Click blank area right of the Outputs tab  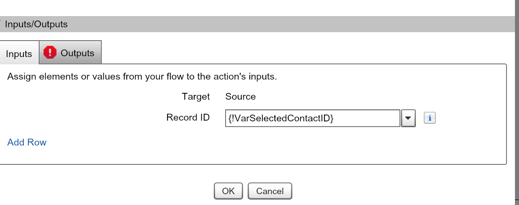click(x=283, y=52)
